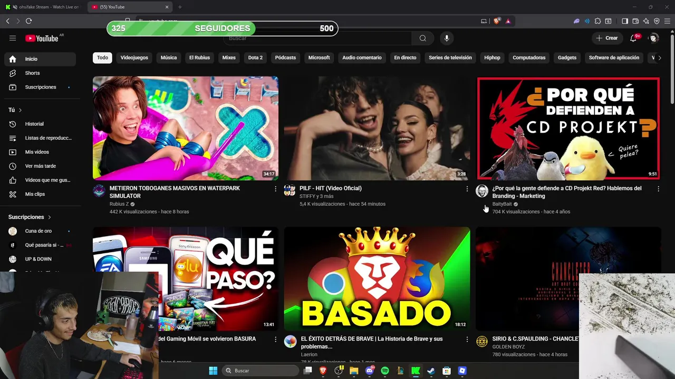
Task: Select the Gadgets filter chip
Action: (x=567, y=58)
